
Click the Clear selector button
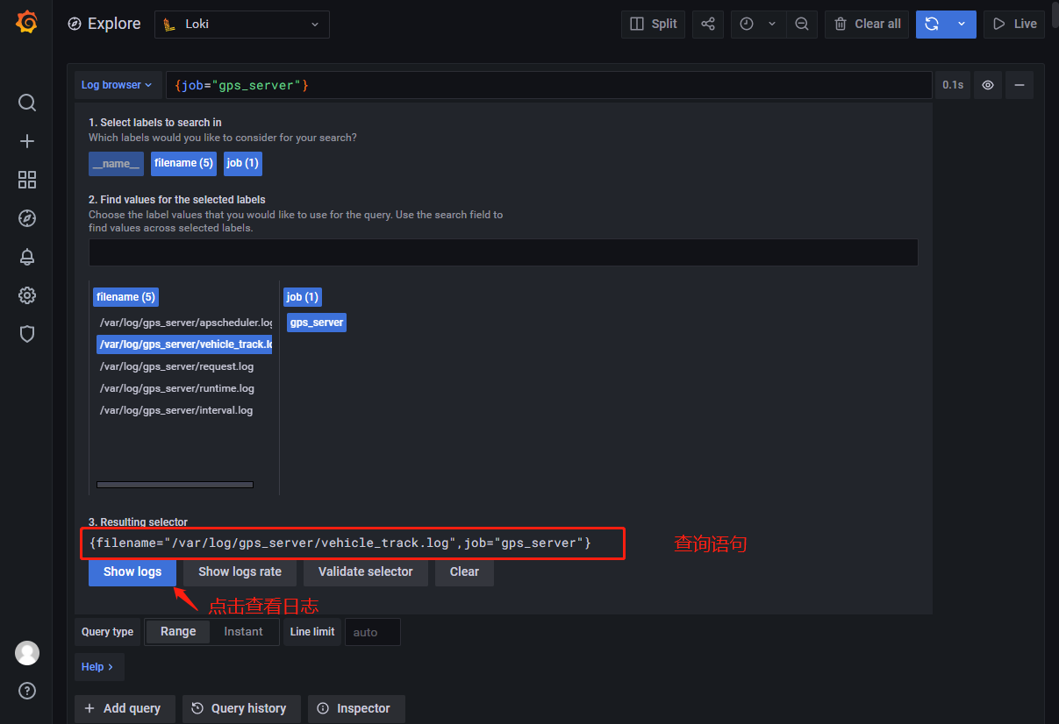[464, 571]
